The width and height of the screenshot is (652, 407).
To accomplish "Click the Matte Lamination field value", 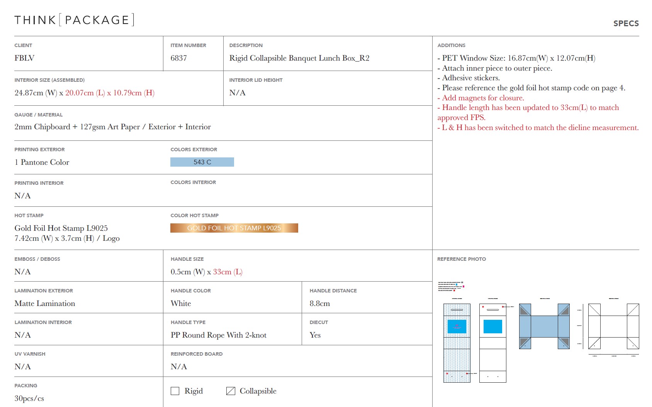I will pos(45,304).
